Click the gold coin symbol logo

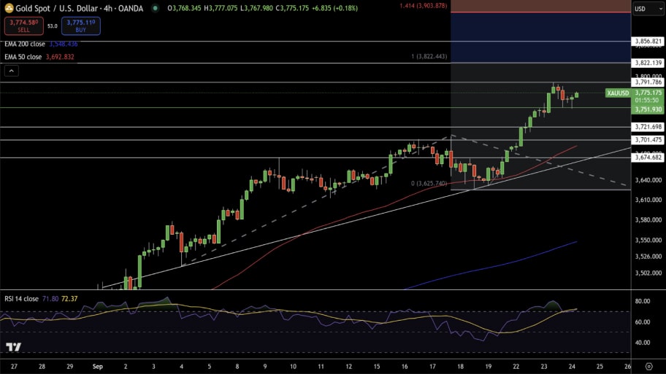pos(8,8)
